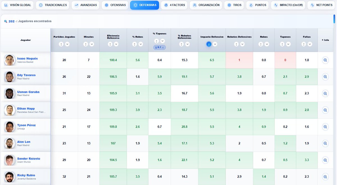337x185 pixels.
Task: Switch to 4 Factors tab
Action: tap(174, 5)
